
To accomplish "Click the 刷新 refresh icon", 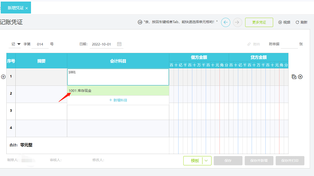I will tap(298, 22).
